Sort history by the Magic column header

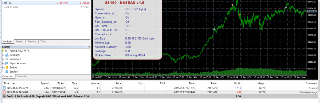point(261,83)
